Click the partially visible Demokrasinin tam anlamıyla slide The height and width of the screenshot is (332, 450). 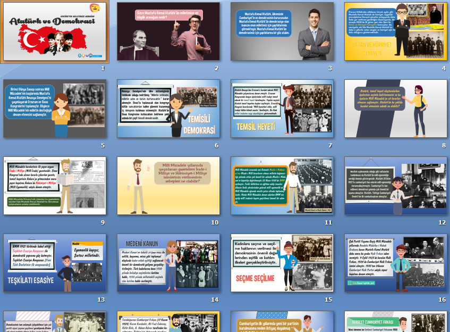pyautogui.click(x=54, y=322)
